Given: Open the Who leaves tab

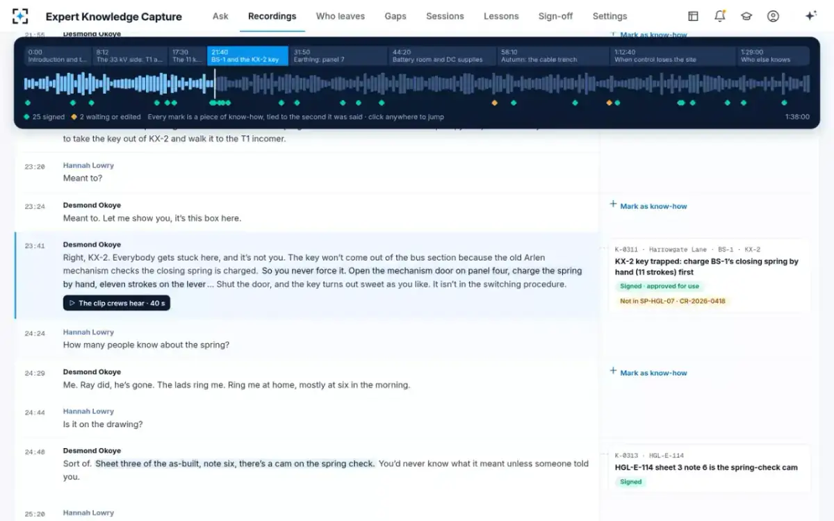Looking at the screenshot, I should coord(340,16).
